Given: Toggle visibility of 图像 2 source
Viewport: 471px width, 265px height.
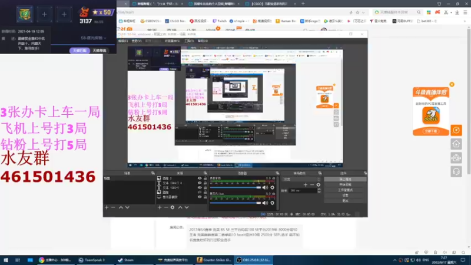Looking at the screenshot, I should pos(200,178).
